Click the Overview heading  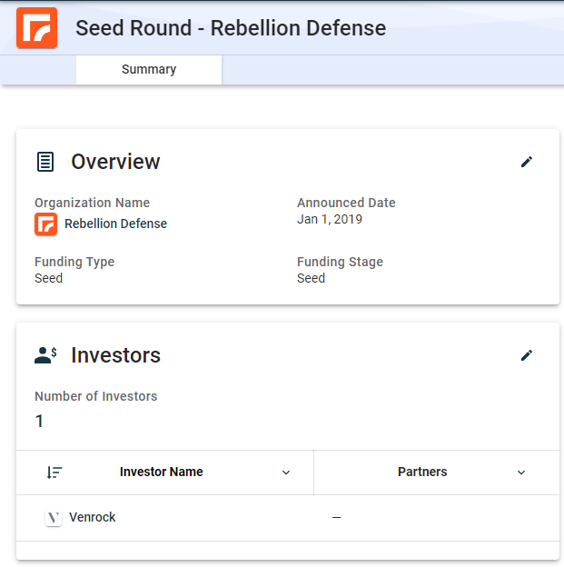point(115,162)
